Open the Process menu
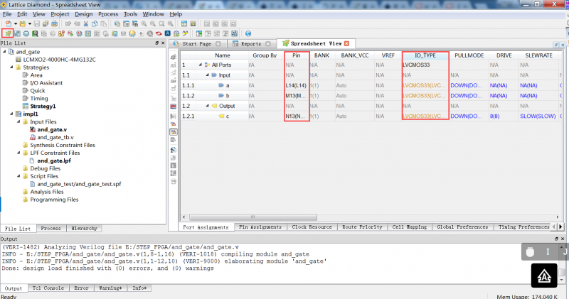Image resolution: width=569 pixels, height=299 pixels. (x=108, y=13)
